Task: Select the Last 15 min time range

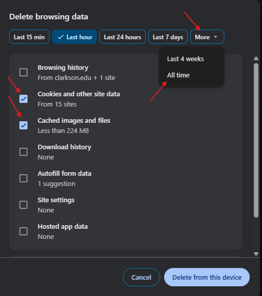Action: coord(29,37)
